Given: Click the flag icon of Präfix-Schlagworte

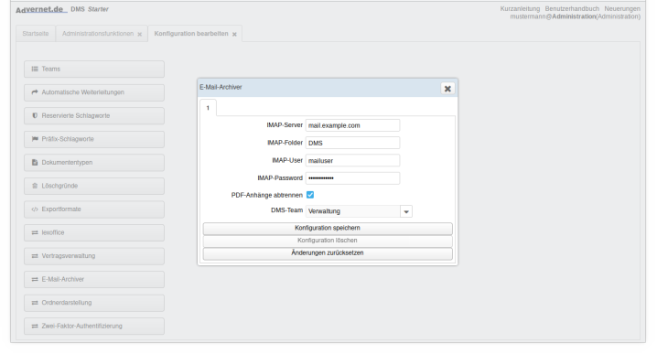Looking at the screenshot, I should [35, 139].
